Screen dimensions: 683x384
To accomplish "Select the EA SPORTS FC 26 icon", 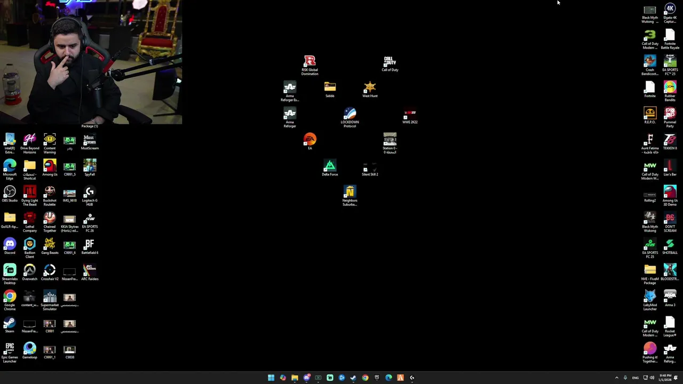I will 90,222.
